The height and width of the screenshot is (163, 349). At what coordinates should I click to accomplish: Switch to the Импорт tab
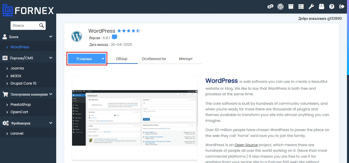tap(186, 59)
